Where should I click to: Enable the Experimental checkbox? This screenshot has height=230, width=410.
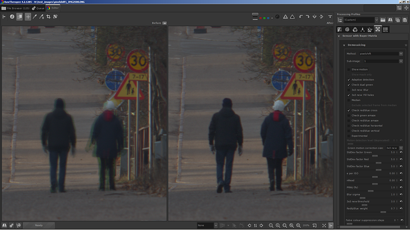pos(349,136)
